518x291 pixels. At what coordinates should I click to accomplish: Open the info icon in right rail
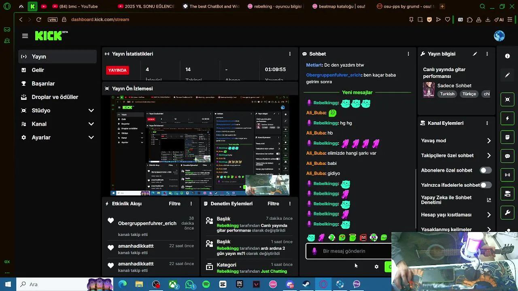[507, 56]
